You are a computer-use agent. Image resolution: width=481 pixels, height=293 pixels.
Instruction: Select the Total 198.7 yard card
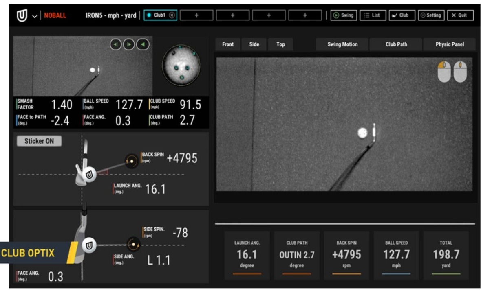click(x=446, y=255)
